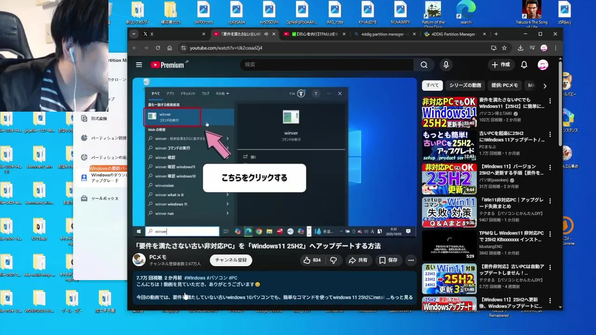This screenshot has height=335, width=596.
Task: Mute the tab via speaker icon
Action: click(x=266, y=34)
